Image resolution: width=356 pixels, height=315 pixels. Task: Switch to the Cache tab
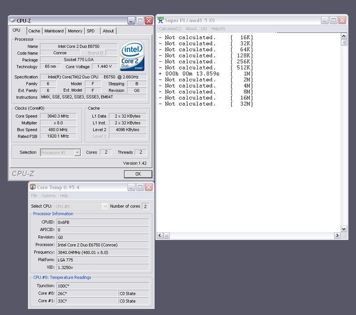(34, 31)
